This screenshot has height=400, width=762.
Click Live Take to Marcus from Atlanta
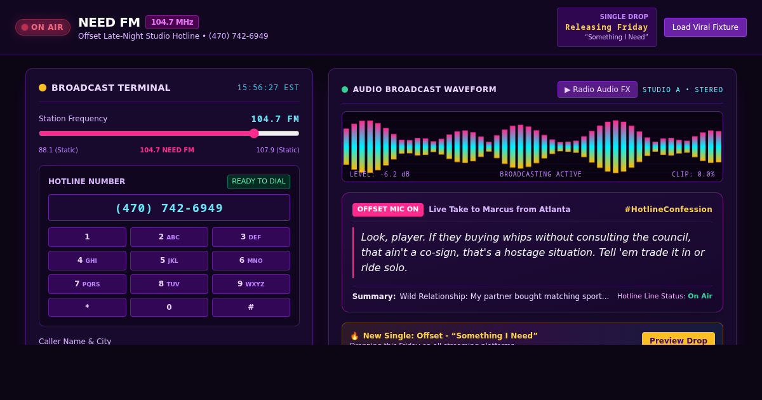tap(500, 210)
